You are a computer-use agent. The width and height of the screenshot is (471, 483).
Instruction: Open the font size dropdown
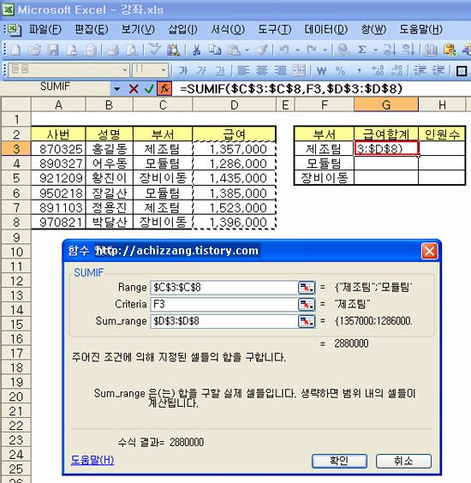(x=164, y=70)
